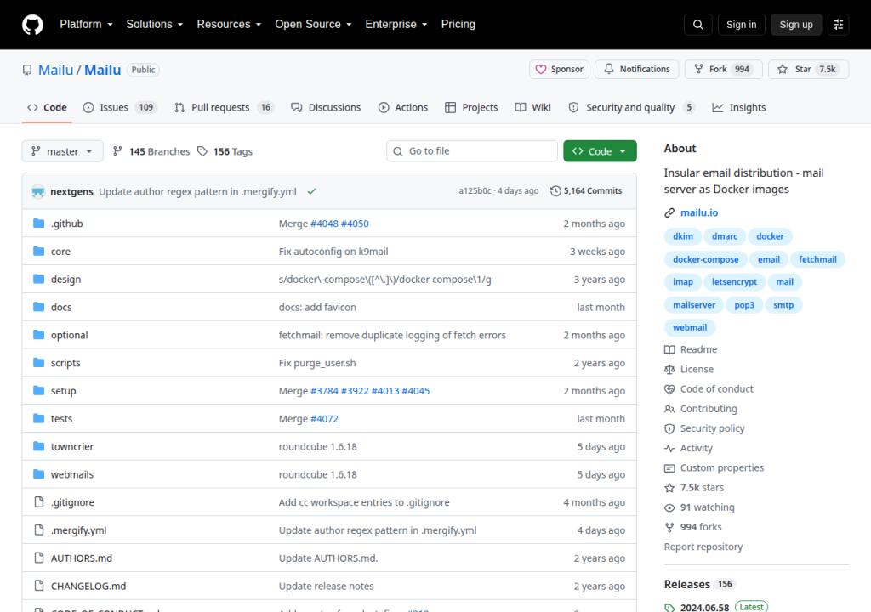The width and height of the screenshot is (871, 612).
Task: Open the appearance settings sliders icon
Action: (838, 25)
